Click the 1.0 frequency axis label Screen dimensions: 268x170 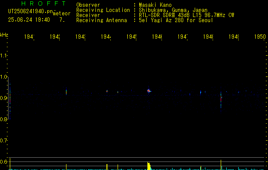click(x=3, y=77)
